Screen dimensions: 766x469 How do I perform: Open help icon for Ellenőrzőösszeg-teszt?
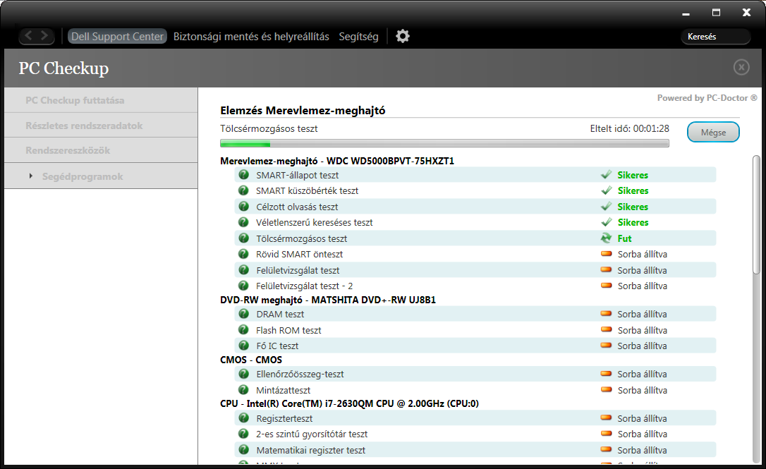click(x=243, y=374)
